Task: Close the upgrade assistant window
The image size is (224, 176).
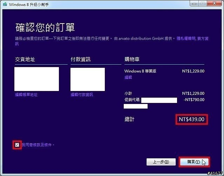Action: 214,3
